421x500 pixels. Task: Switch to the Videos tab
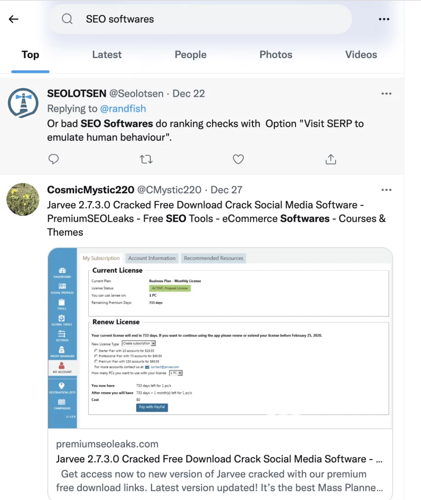pos(361,55)
